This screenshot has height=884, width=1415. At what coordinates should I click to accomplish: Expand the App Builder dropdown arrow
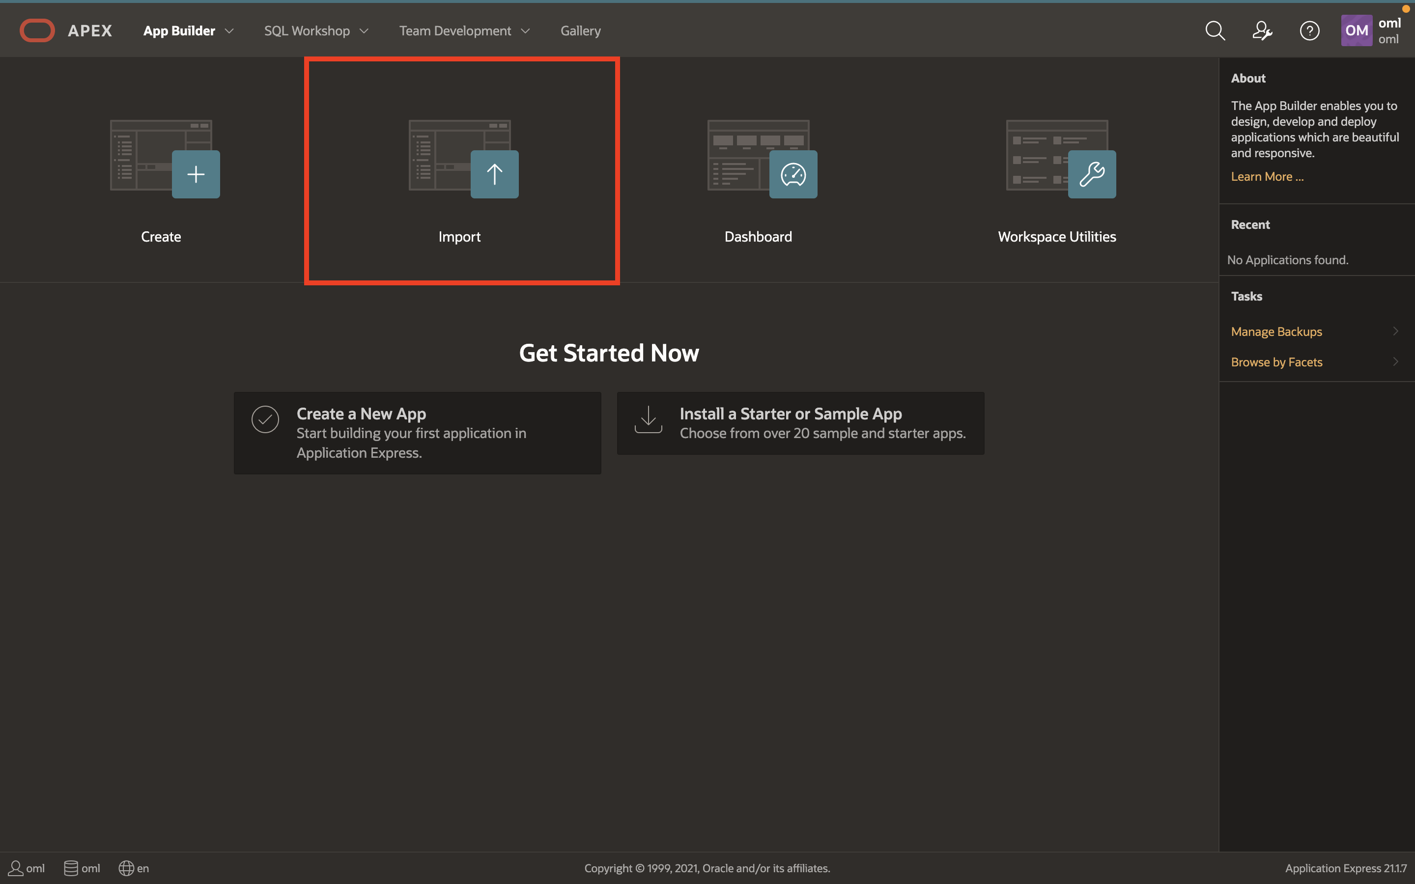(229, 31)
